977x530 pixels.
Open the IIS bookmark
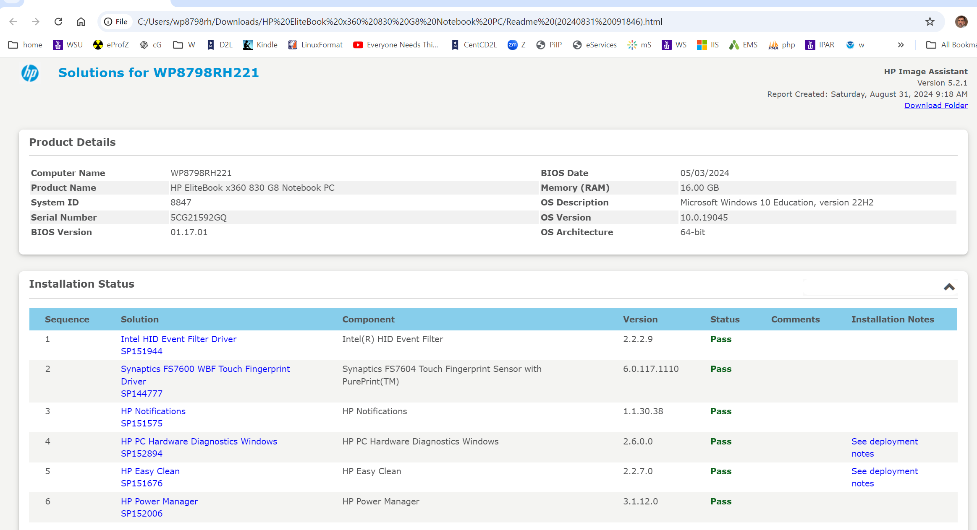click(x=708, y=45)
